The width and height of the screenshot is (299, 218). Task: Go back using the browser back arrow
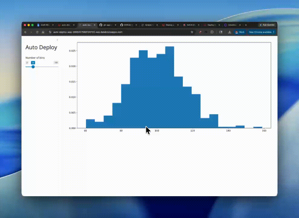25,32
